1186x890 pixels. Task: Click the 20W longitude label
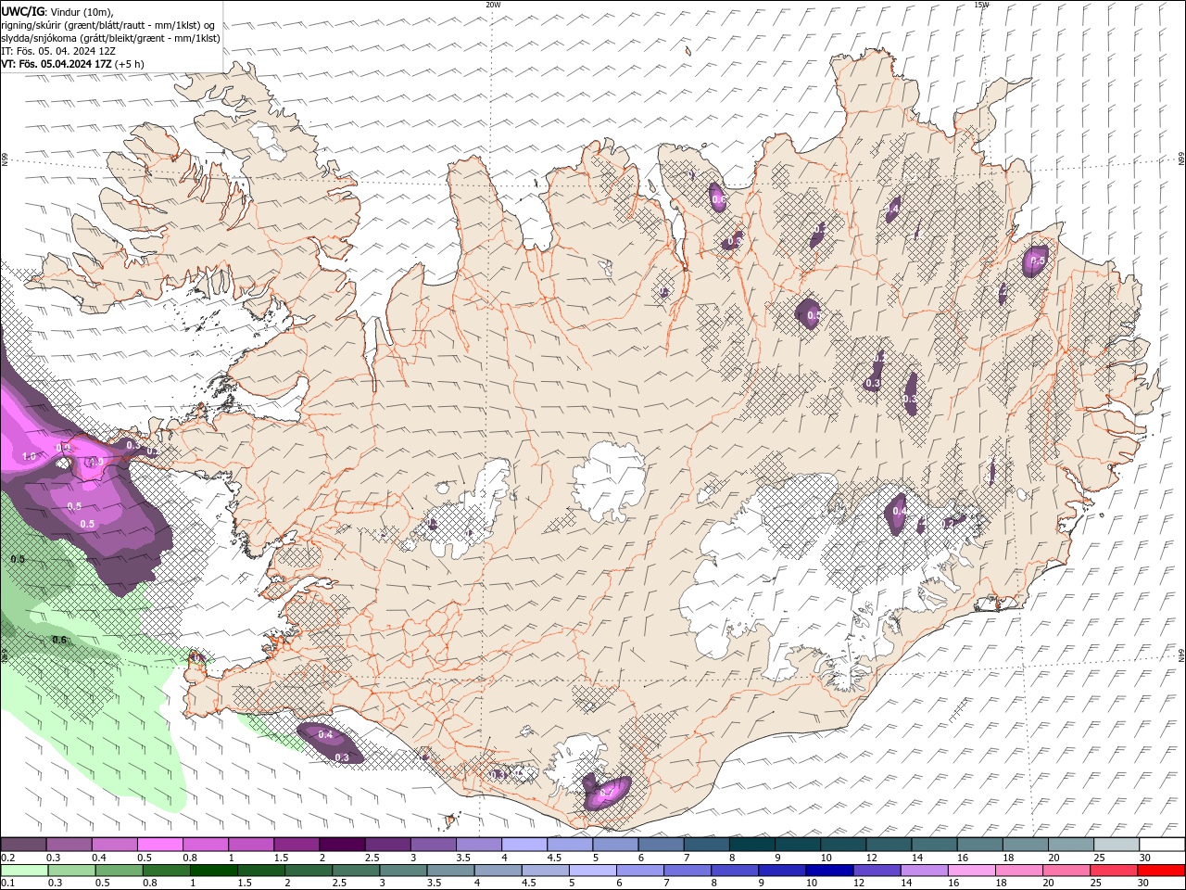493,5
